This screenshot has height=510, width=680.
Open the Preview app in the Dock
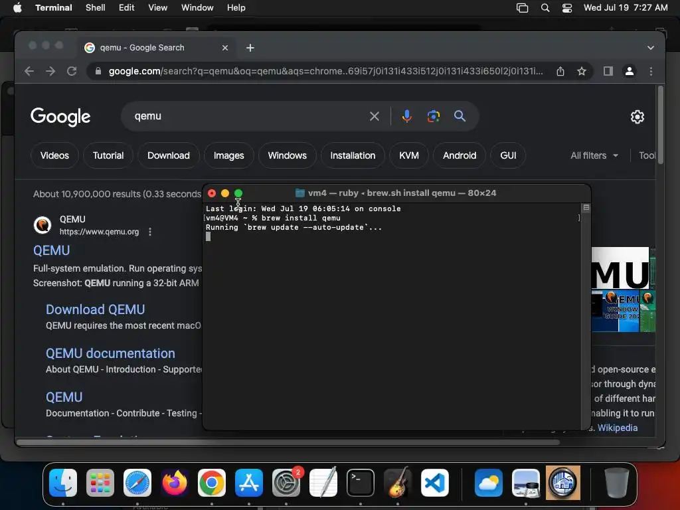coord(526,483)
